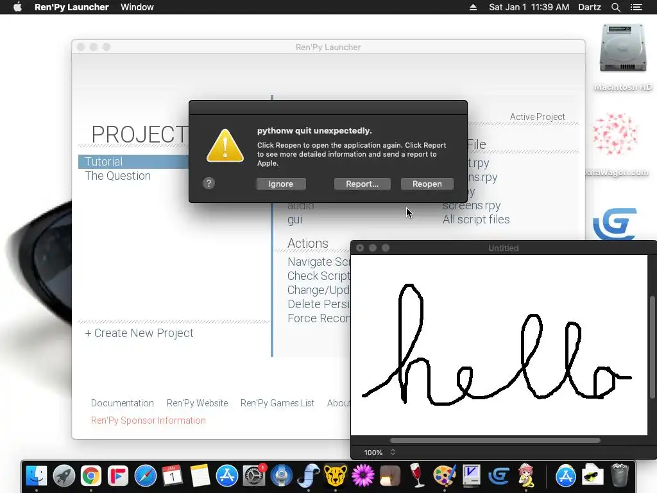Open the Apple menu
The width and height of the screenshot is (657, 493).
17,7
